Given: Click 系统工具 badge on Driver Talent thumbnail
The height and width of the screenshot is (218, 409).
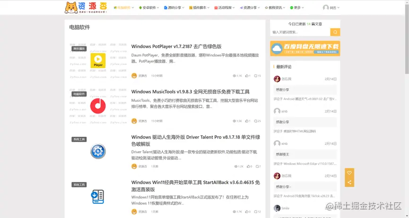Looking at the screenshot, I should pos(79,139).
